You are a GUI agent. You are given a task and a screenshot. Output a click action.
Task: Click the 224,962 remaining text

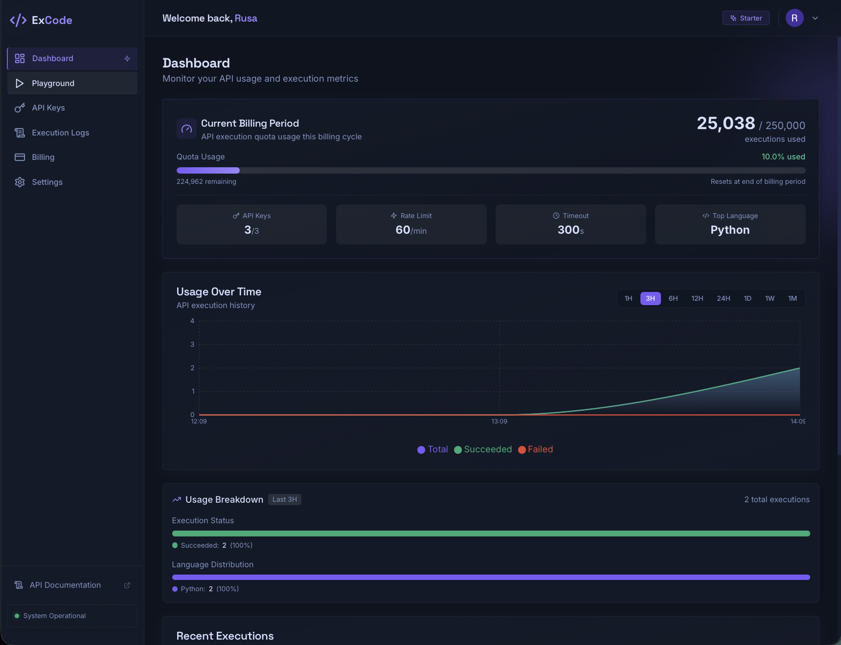(206, 182)
